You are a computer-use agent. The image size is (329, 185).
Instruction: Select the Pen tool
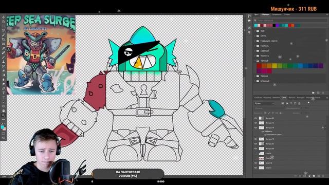[x=4, y=88]
